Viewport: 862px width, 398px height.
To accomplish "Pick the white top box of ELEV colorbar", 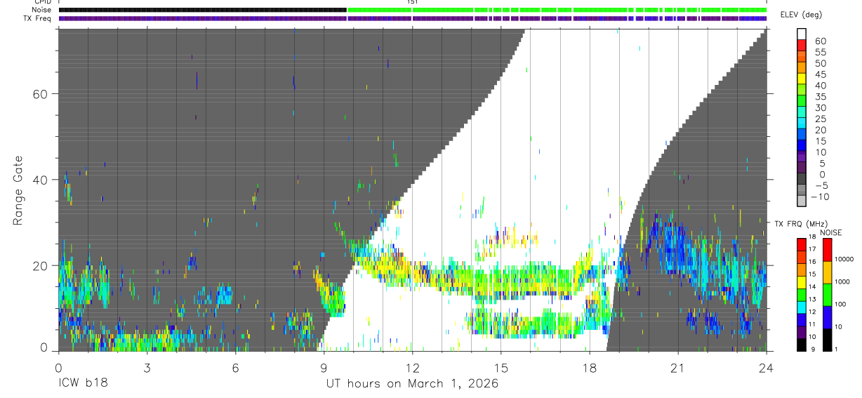I will tap(802, 34).
